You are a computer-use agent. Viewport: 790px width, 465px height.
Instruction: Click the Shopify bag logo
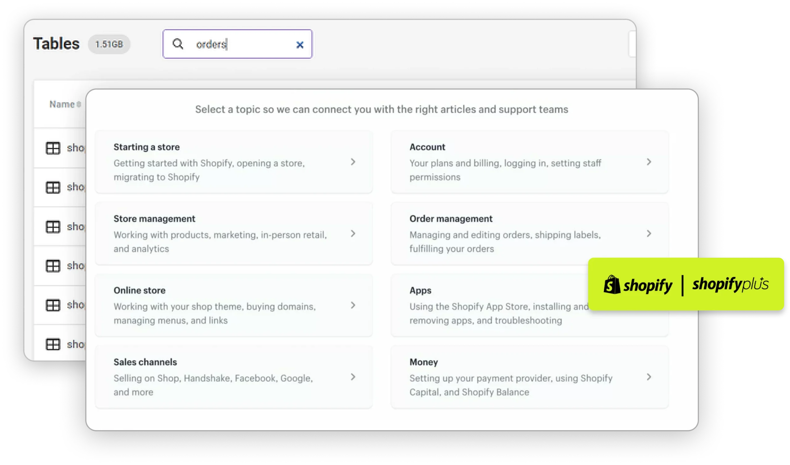coord(612,284)
